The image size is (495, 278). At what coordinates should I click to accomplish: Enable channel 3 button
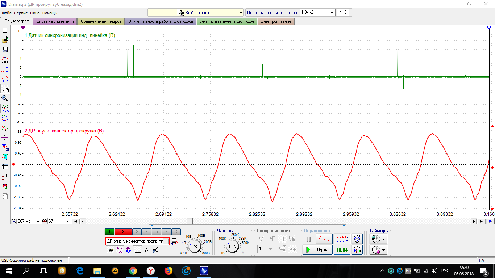137,232
